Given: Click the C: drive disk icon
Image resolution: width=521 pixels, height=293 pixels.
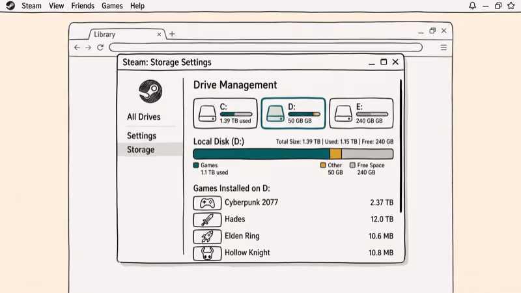Looking at the screenshot, I should (207, 113).
